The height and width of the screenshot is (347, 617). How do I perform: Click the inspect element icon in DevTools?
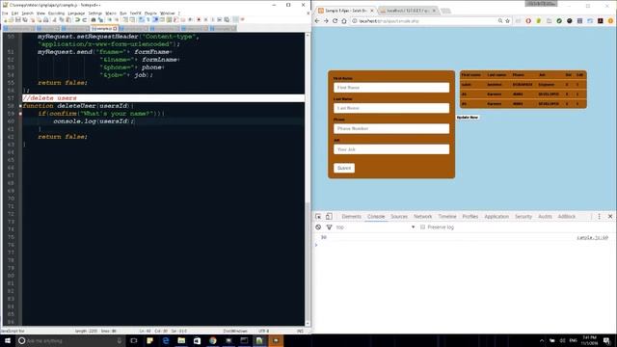click(318, 216)
